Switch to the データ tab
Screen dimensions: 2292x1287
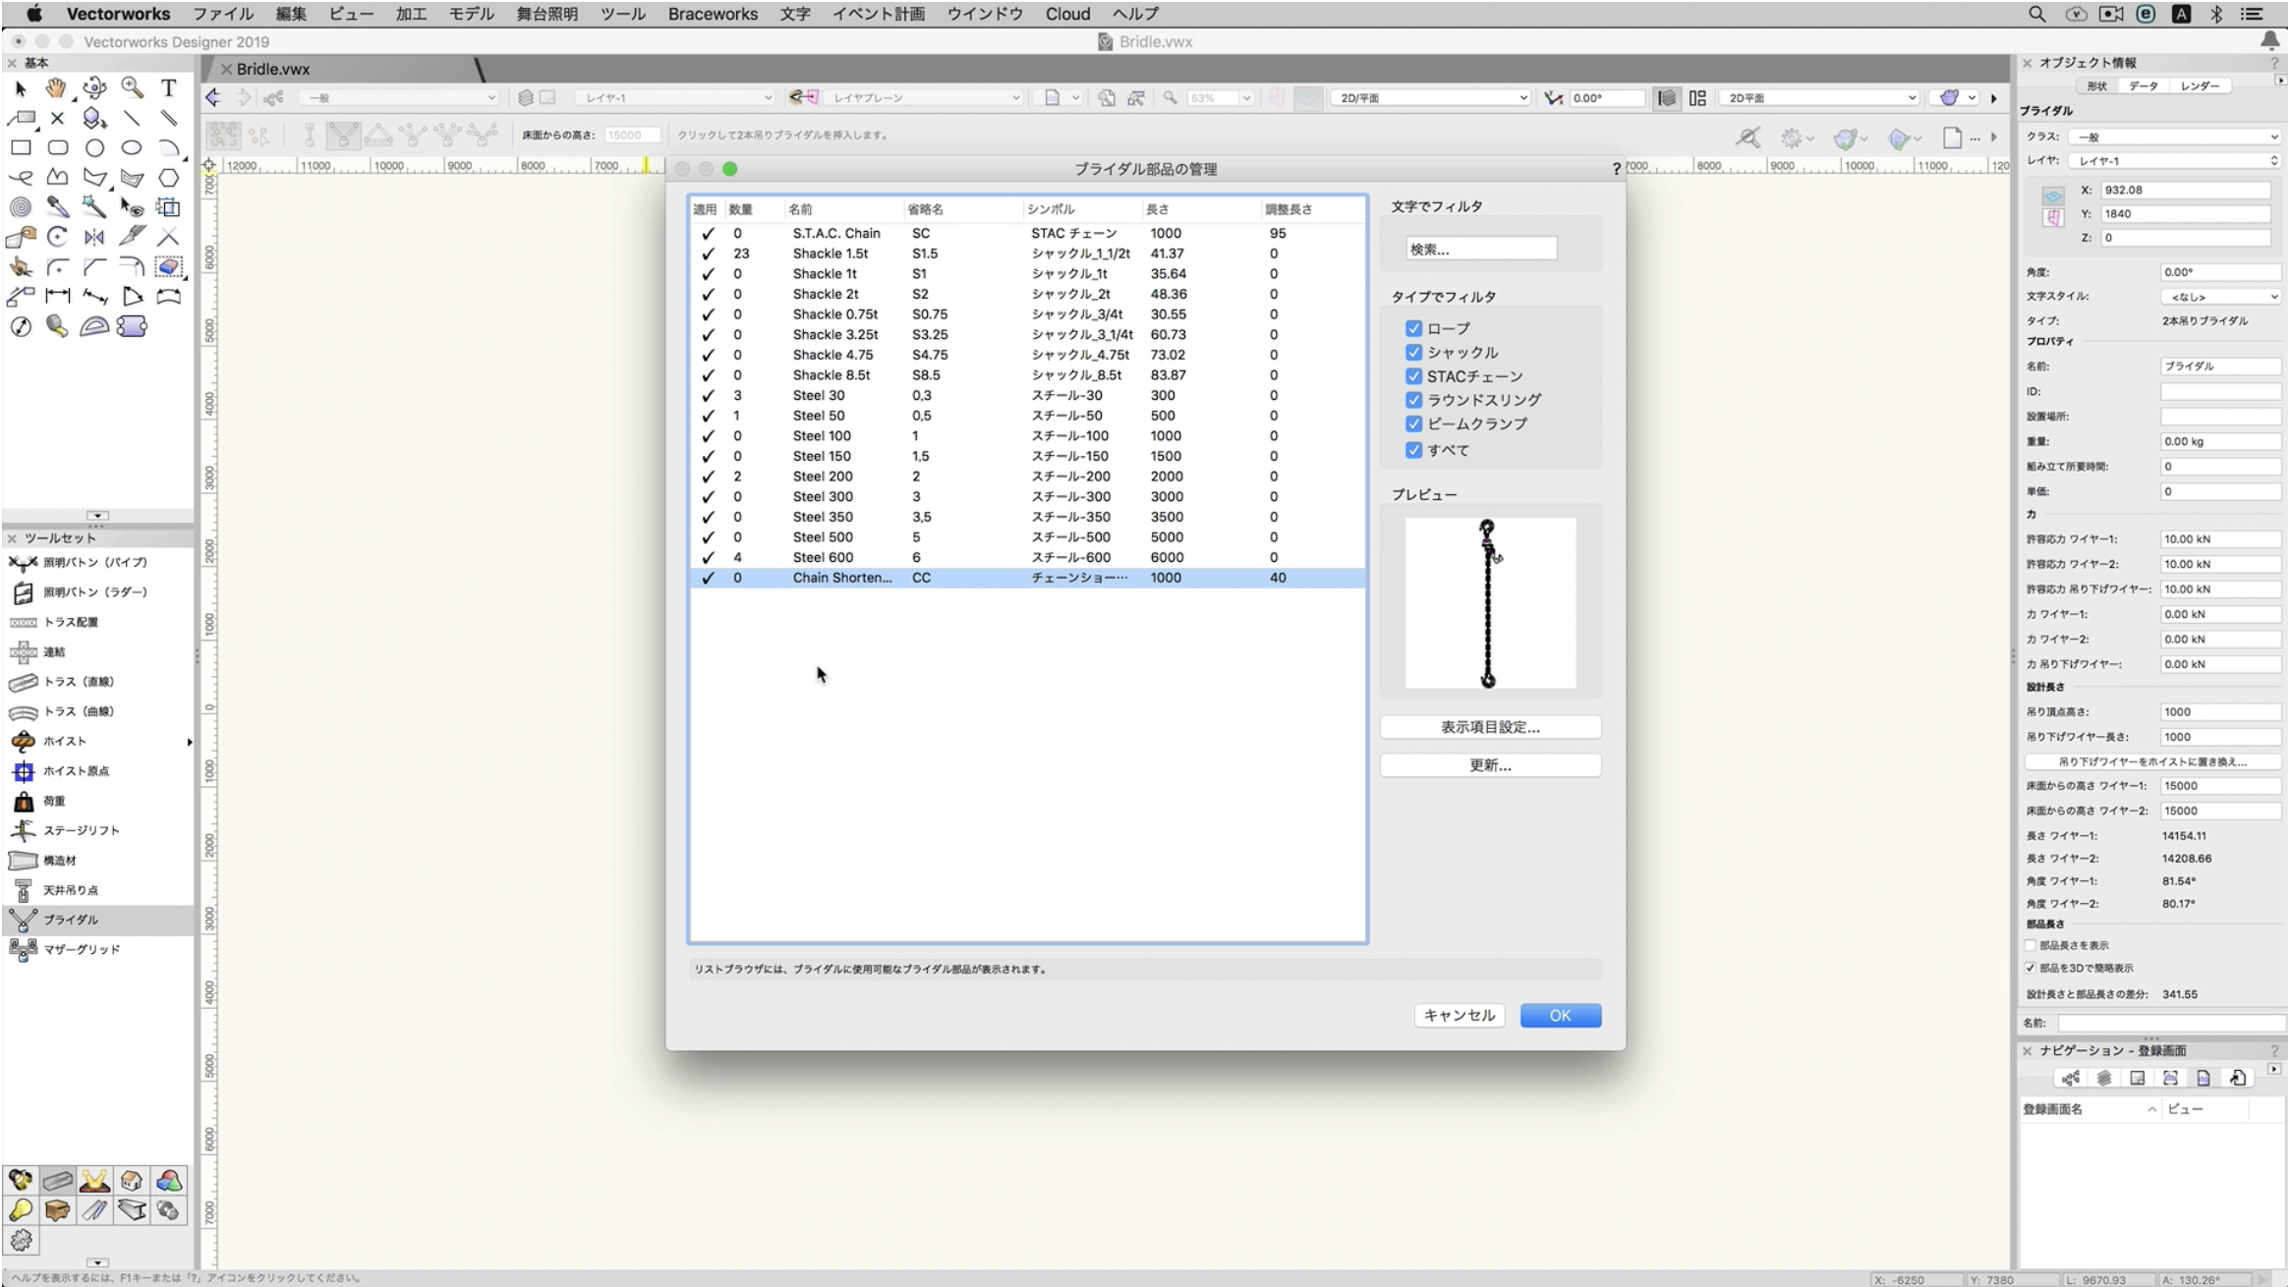coord(2143,85)
